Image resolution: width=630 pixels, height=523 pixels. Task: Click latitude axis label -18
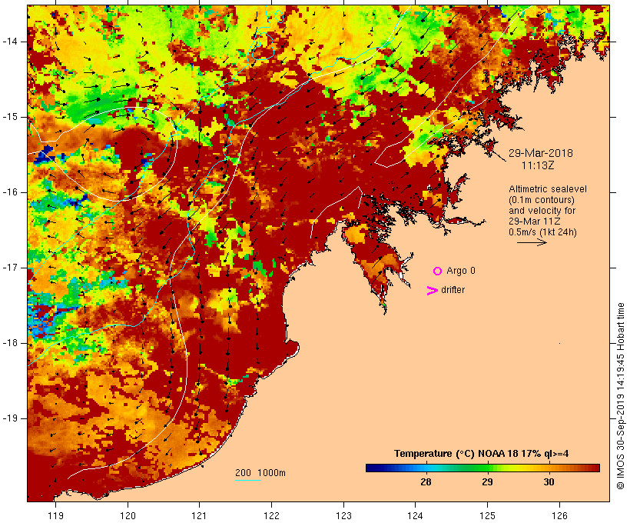coord(10,343)
